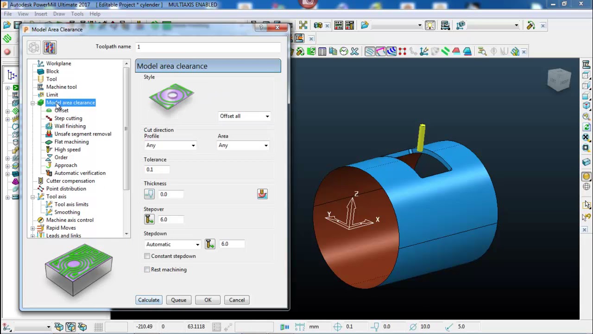
Task: Select Automatic verification tree item
Action: [x=80, y=173]
